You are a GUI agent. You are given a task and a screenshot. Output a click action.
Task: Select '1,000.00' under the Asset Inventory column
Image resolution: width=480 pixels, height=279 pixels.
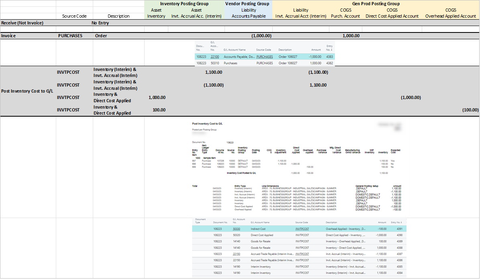157,97
